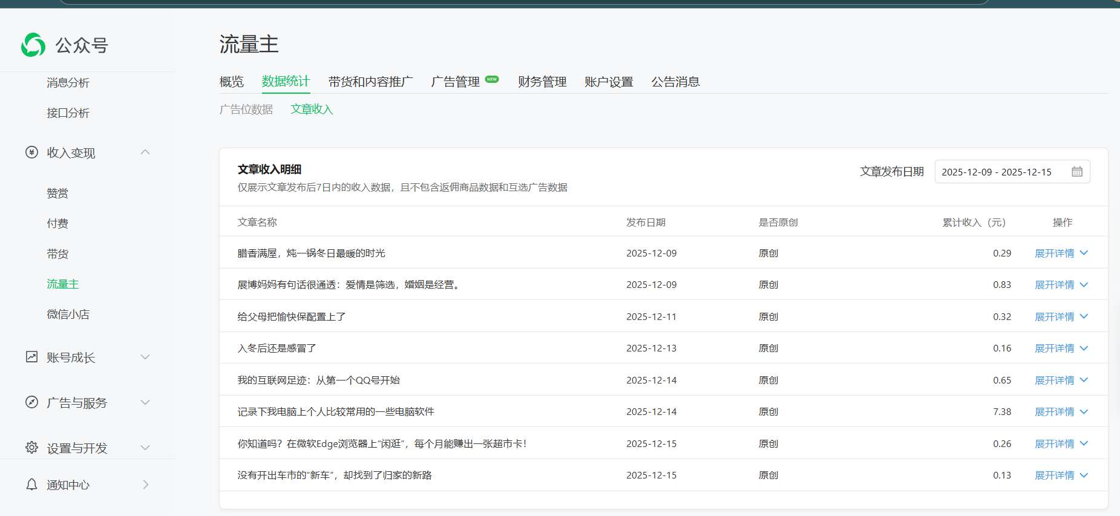
Task: Open the calendar icon in date picker
Action: [1076, 172]
